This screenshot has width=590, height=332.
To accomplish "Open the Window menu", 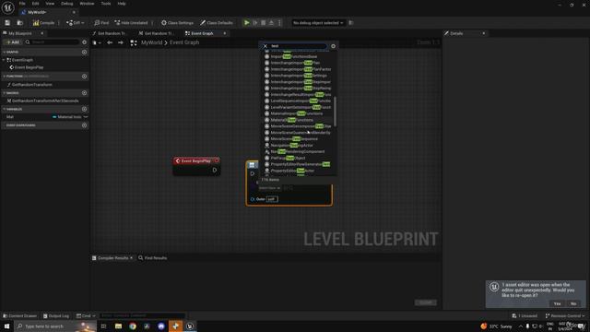I will tap(87, 4).
